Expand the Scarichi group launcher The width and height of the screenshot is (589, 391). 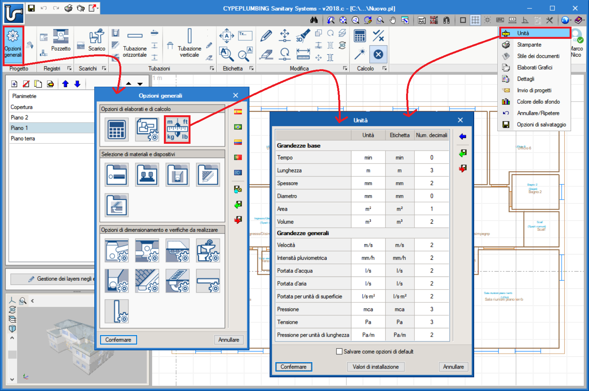[x=104, y=68]
